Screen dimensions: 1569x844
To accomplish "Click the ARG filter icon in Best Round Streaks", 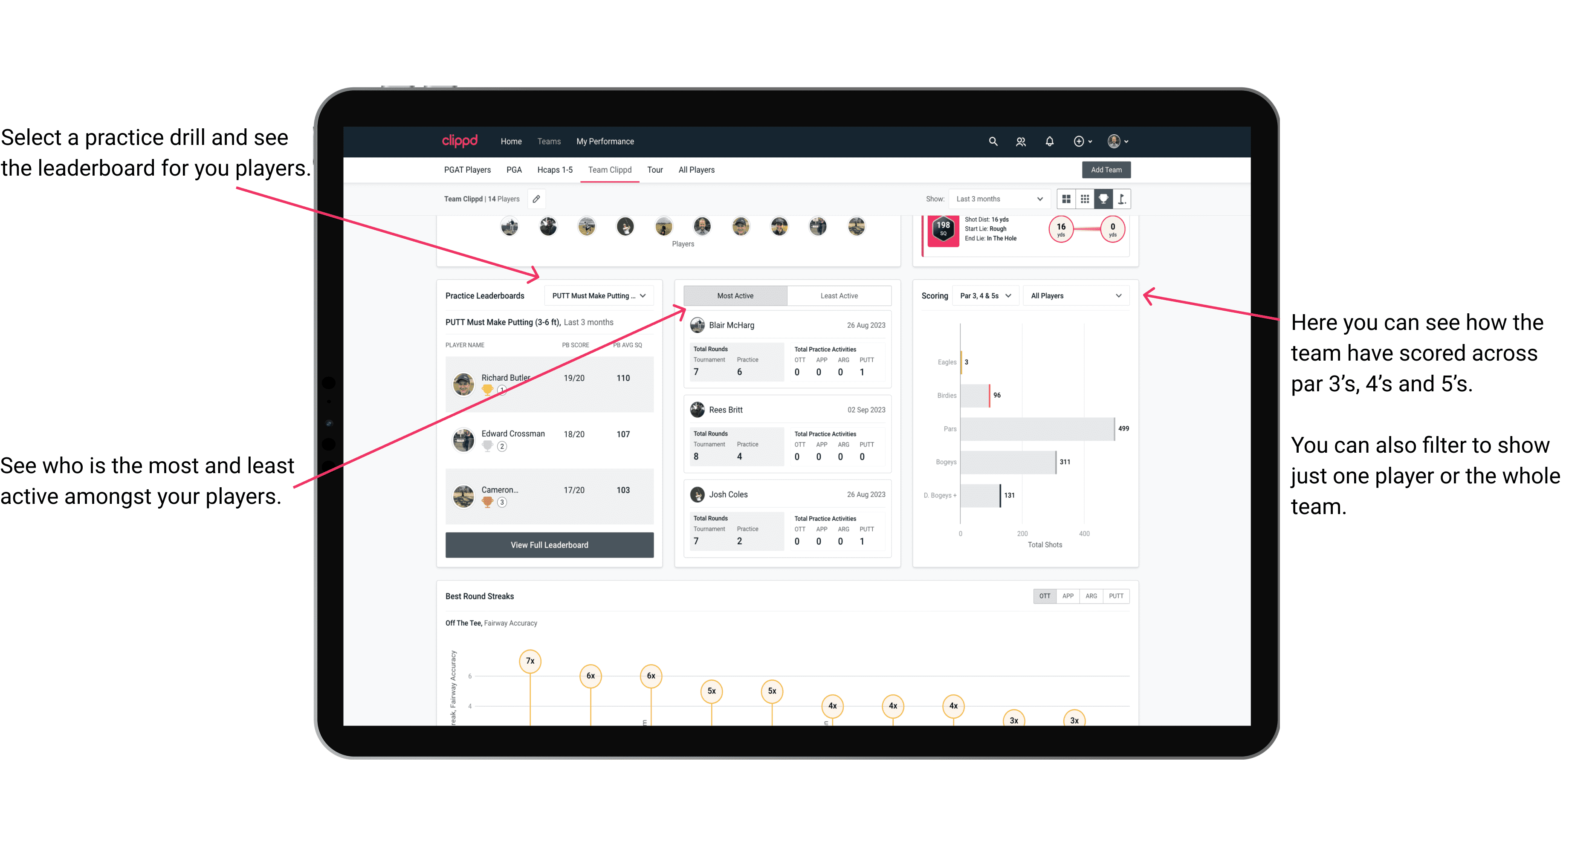I will [x=1089, y=597].
